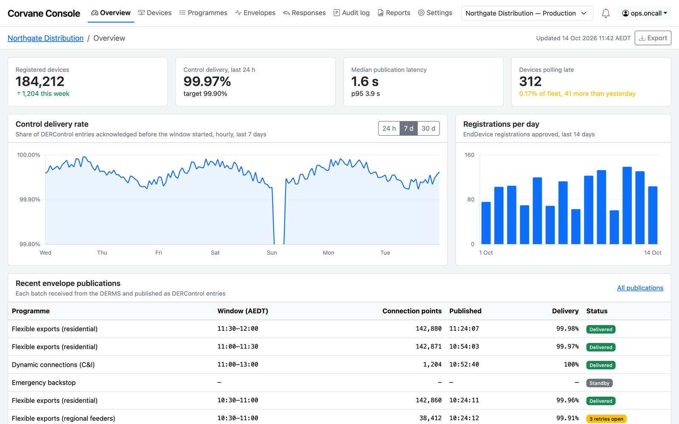
Task: Follow the Northgate Distribution breadcrumb link
Action: coord(45,38)
